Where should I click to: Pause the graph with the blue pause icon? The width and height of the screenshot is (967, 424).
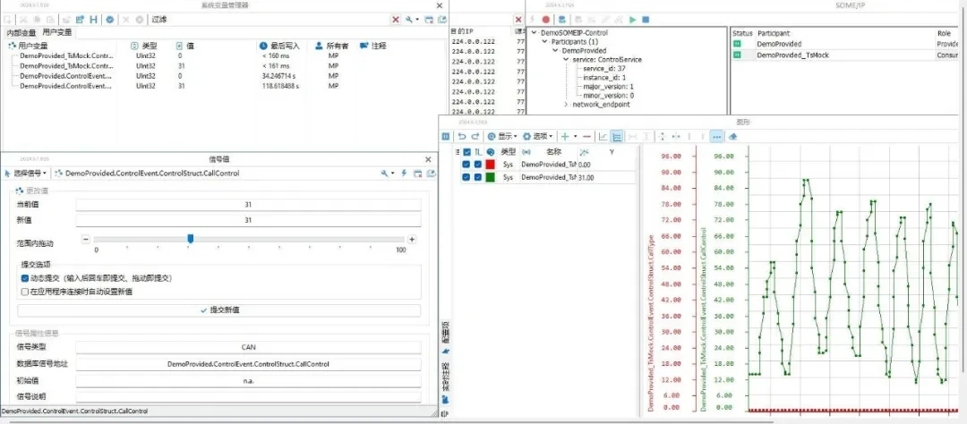point(446,136)
